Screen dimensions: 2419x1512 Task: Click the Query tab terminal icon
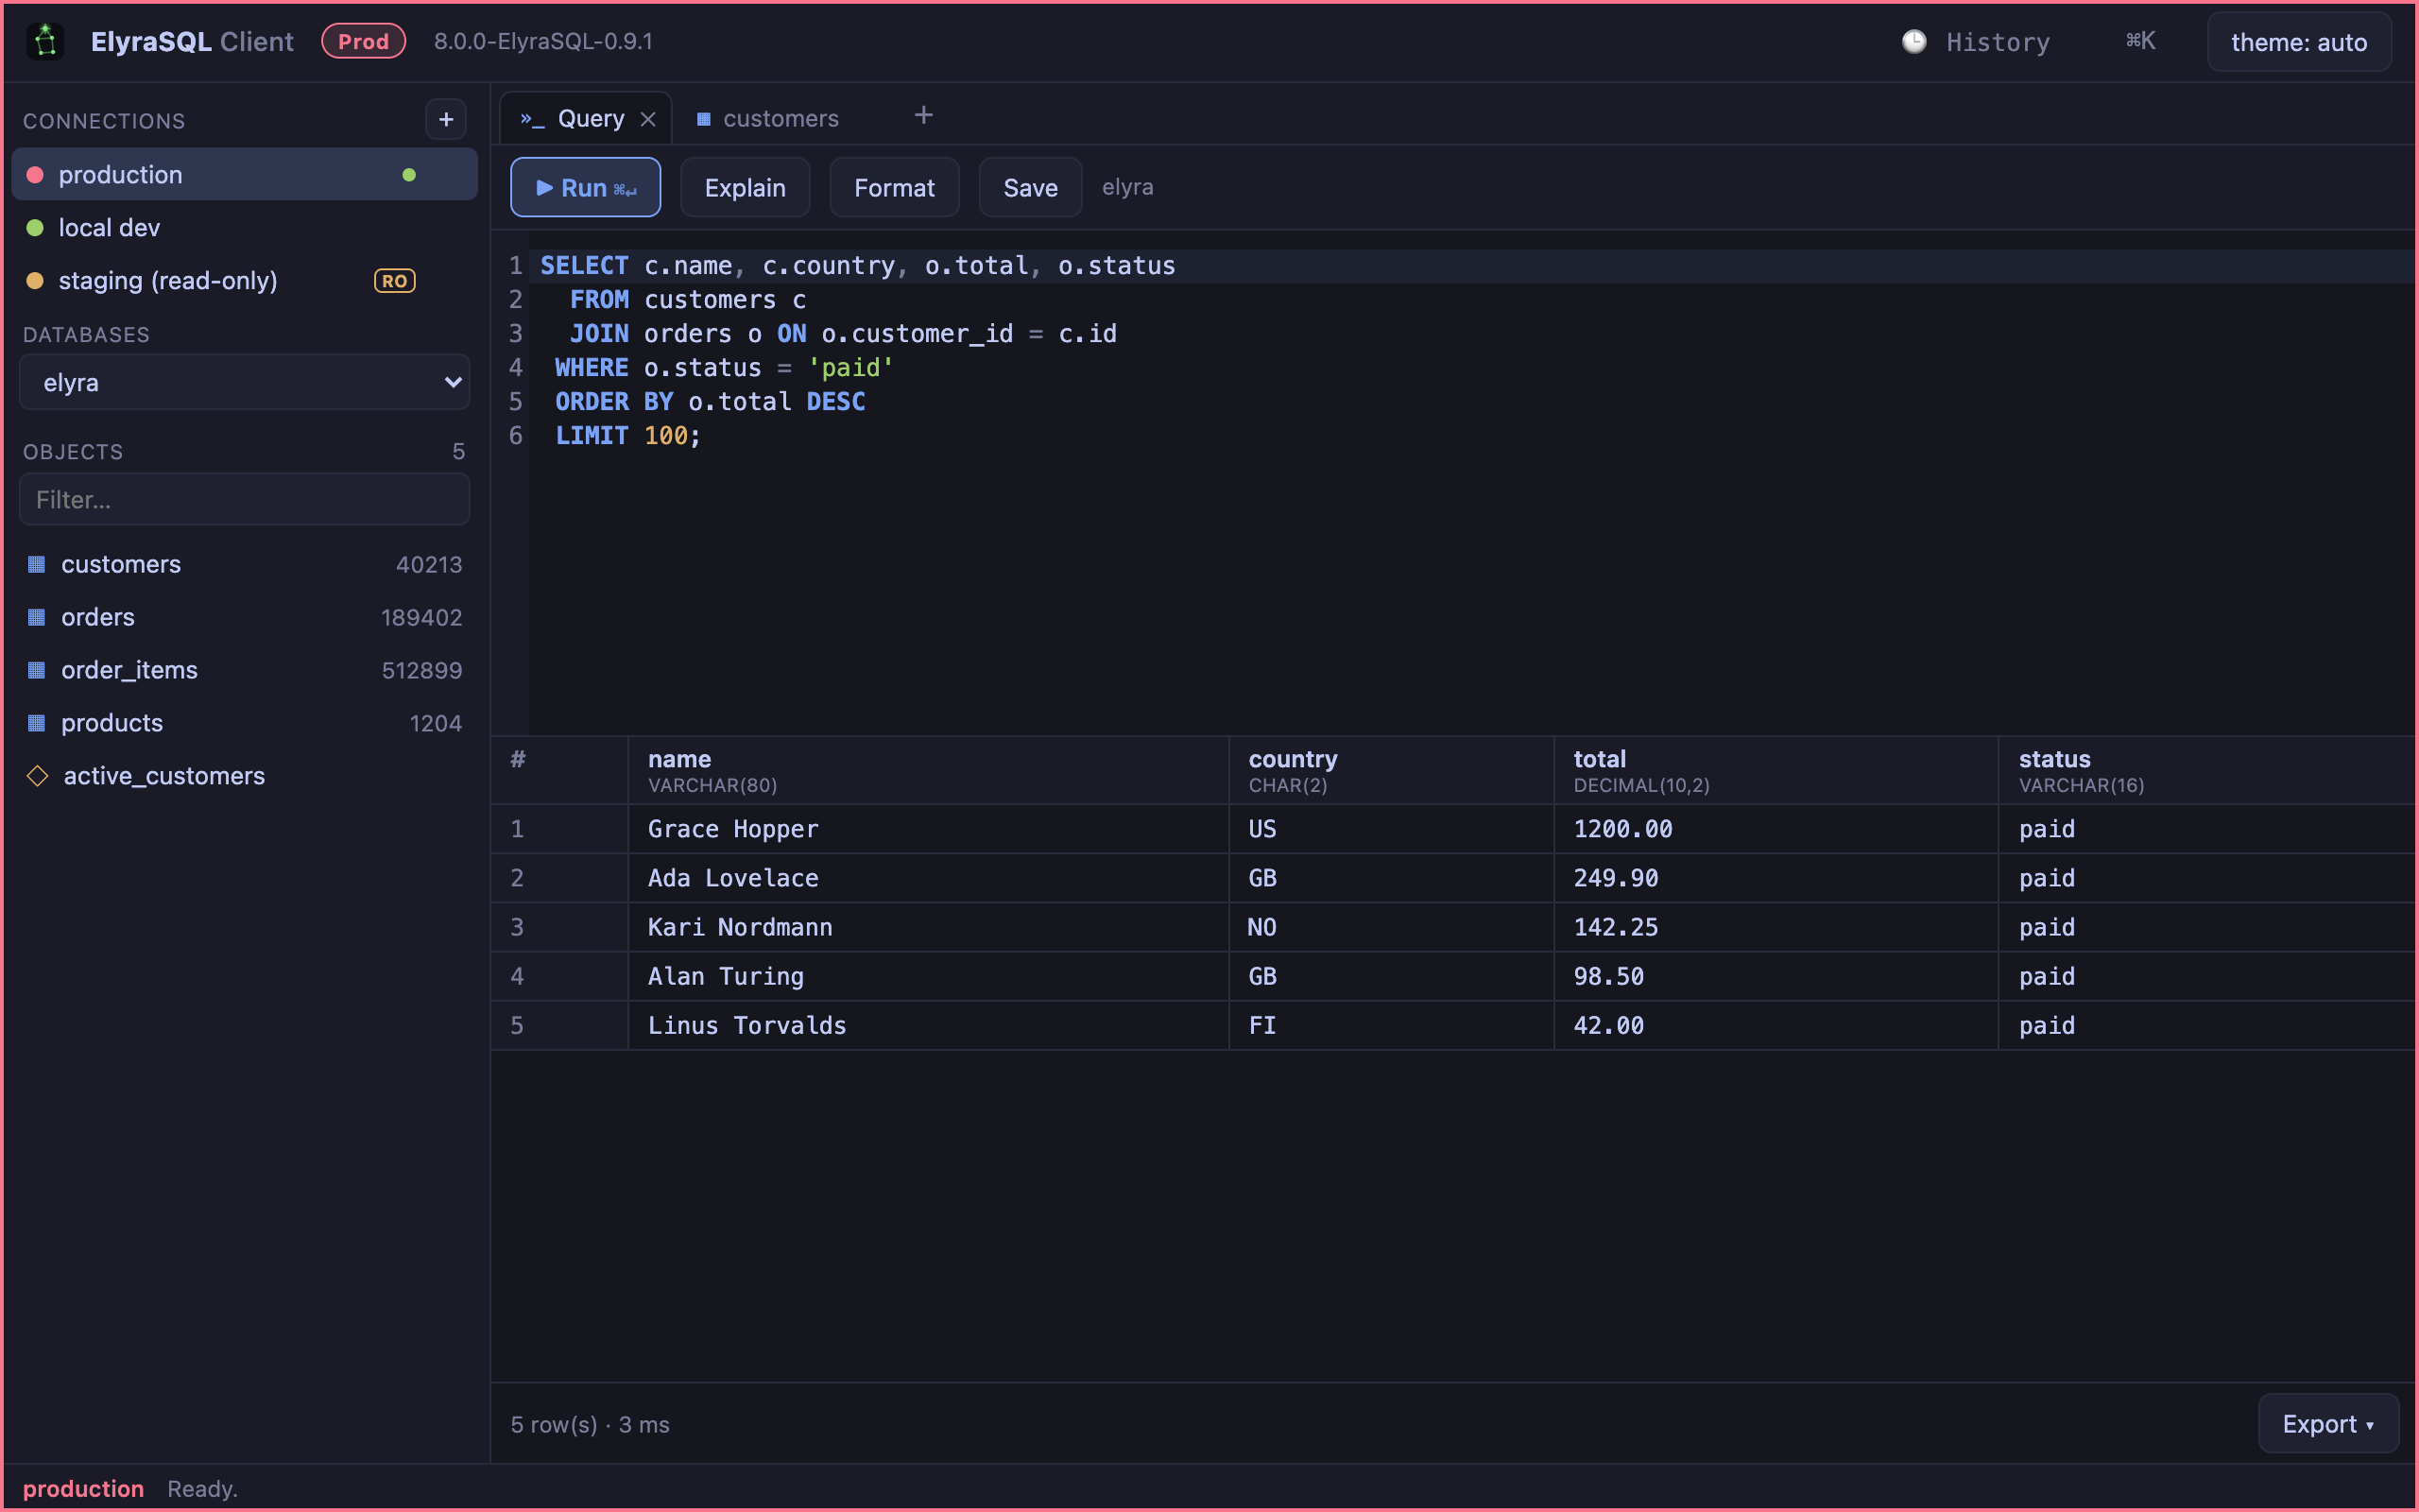point(532,119)
